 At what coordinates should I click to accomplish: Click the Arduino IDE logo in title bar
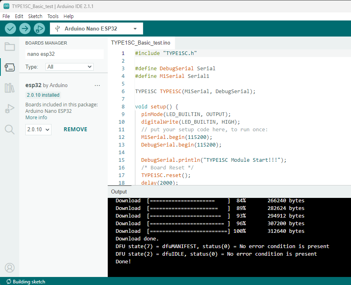(x=6, y=6)
